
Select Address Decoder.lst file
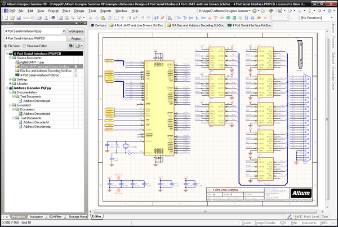[x=36, y=122]
